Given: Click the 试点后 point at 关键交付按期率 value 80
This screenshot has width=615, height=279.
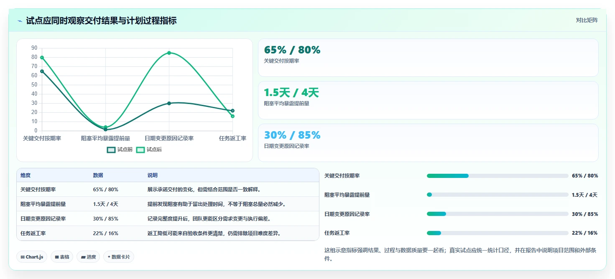Looking at the screenshot, I should pyautogui.click(x=42, y=57).
